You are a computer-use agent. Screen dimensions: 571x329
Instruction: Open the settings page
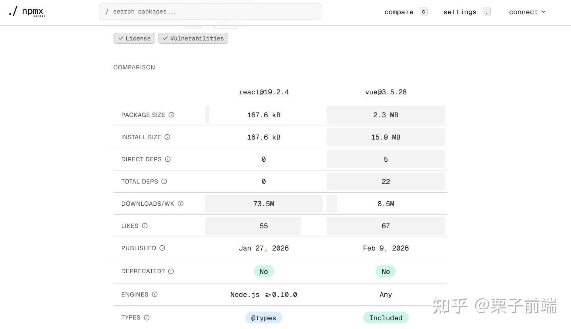467,12
